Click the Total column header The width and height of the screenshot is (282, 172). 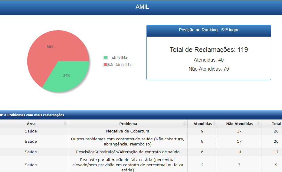276,124
